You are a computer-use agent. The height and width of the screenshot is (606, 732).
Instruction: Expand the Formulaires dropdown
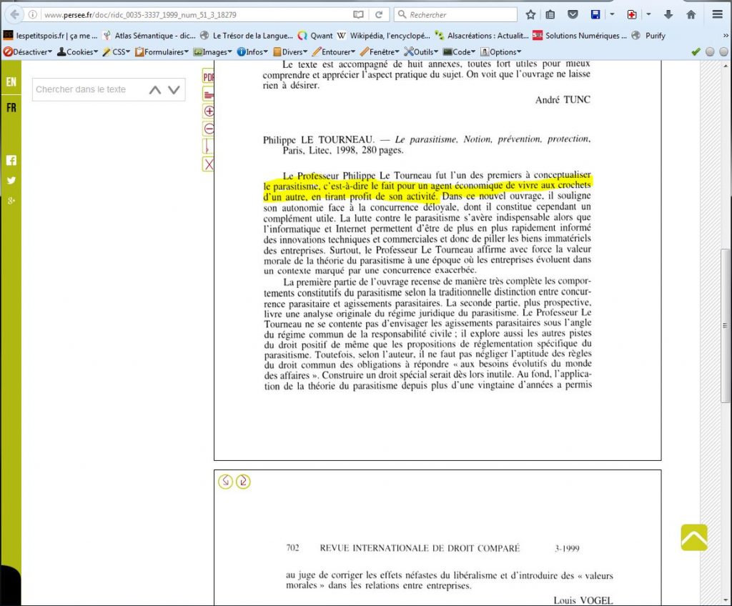coord(162,51)
